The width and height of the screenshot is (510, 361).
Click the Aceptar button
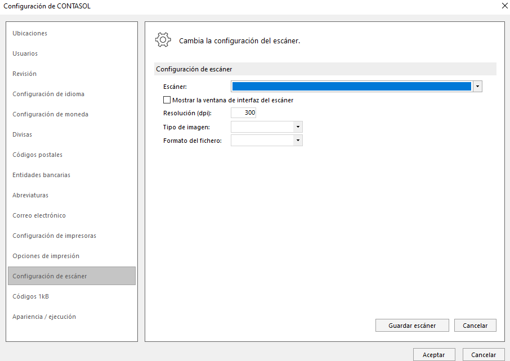(x=434, y=354)
